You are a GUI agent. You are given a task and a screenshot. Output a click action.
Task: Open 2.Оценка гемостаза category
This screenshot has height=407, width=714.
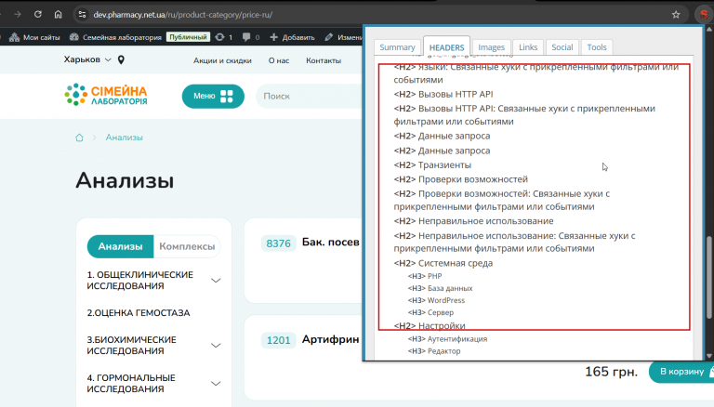[x=139, y=313]
